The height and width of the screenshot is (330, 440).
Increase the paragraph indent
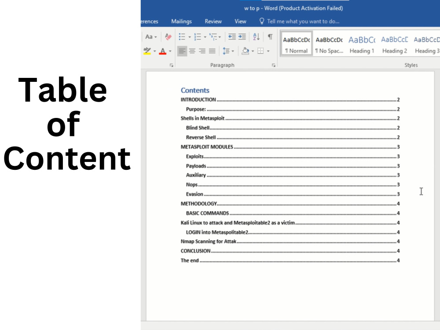click(242, 37)
